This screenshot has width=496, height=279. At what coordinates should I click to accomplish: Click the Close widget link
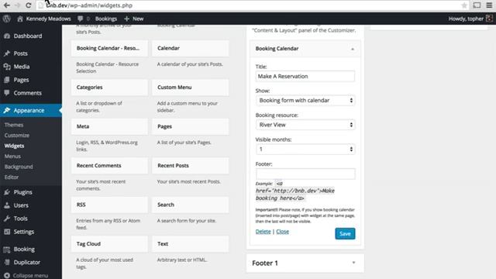tap(282, 232)
